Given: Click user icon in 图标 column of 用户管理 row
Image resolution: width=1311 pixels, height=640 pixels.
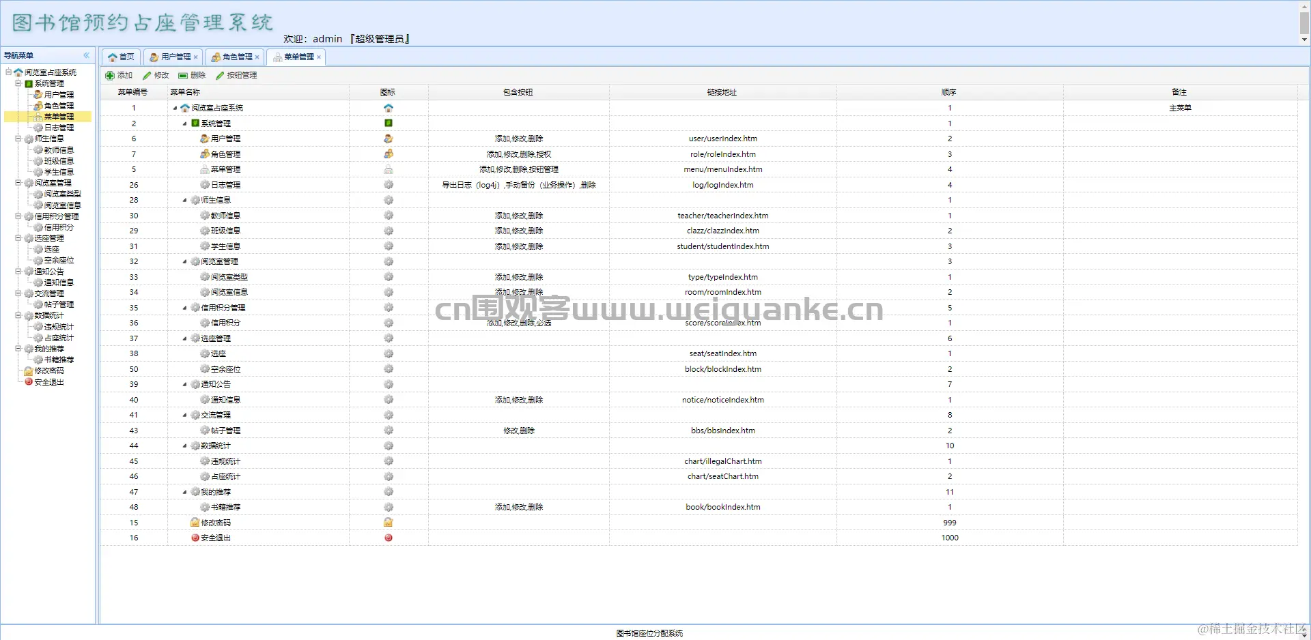Looking at the screenshot, I should (x=389, y=139).
